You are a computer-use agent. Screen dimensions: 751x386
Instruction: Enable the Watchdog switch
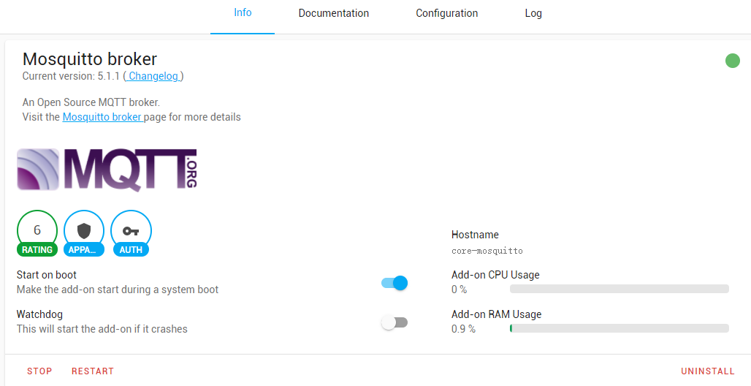point(394,322)
